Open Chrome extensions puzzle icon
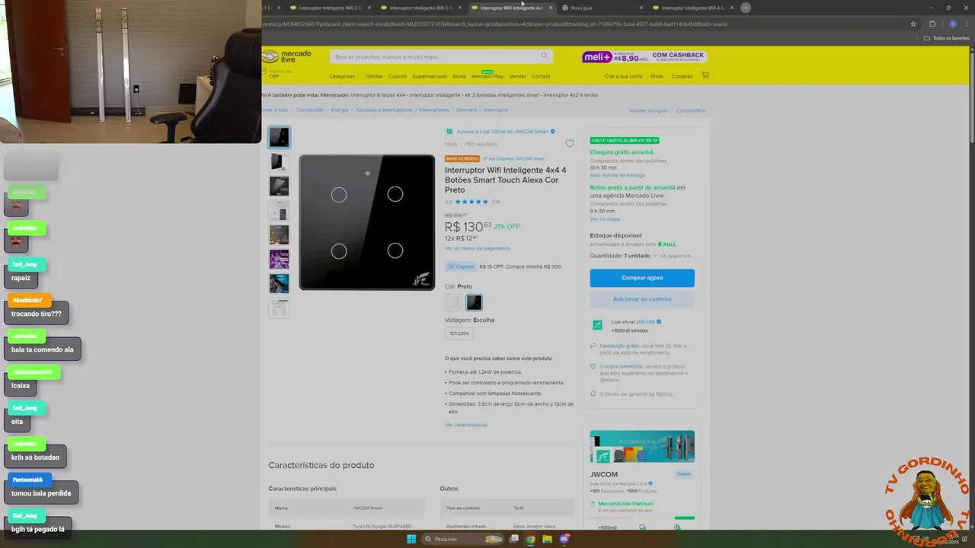 pyautogui.click(x=932, y=24)
